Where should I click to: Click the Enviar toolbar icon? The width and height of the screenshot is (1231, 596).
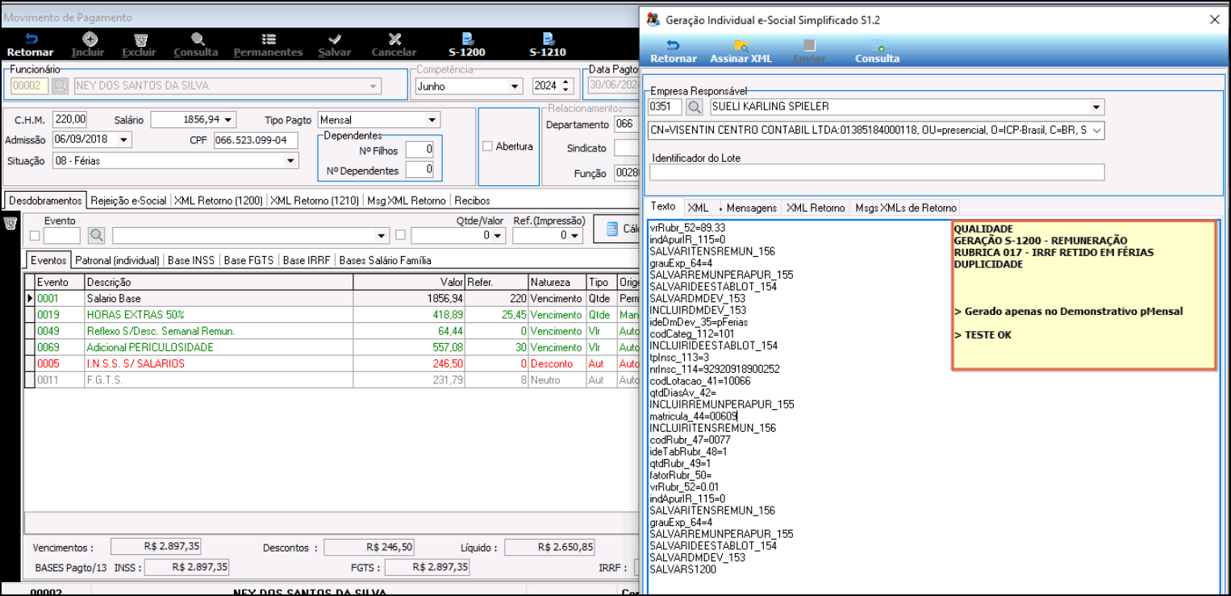[x=809, y=46]
